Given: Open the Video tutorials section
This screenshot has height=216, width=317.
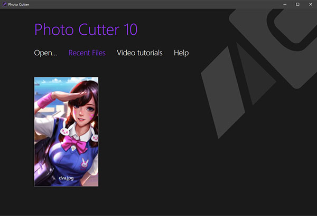Looking at the screenshot, I should (139, 53).
